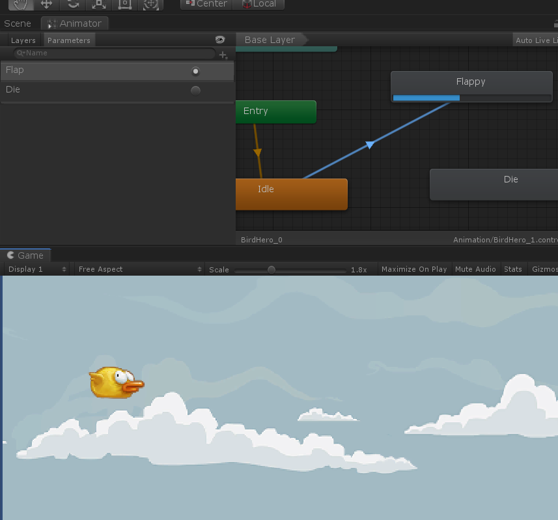The height and width of the screenshot is (520, 558).
Task: Switch to the Scene tab
Action: point(18,23)
